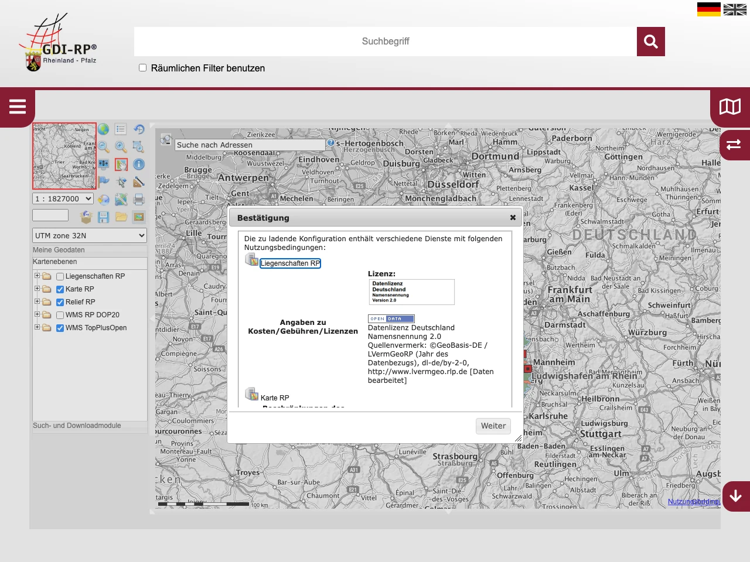Viewport: 750px width, 562px height.
Task: Select the zoom-to-rectangle tool
Action: point(139,147)
